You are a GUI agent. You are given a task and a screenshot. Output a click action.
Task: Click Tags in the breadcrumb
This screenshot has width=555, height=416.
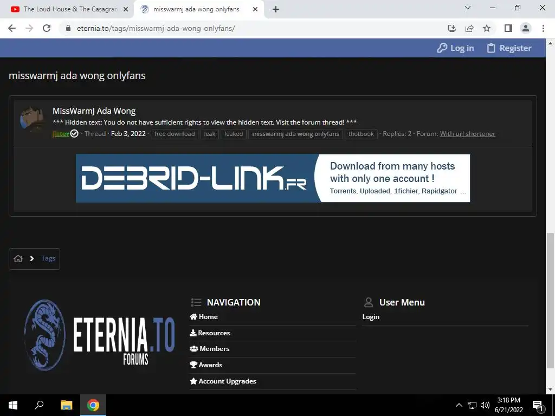pyautogui.click(x=48, y=258)
